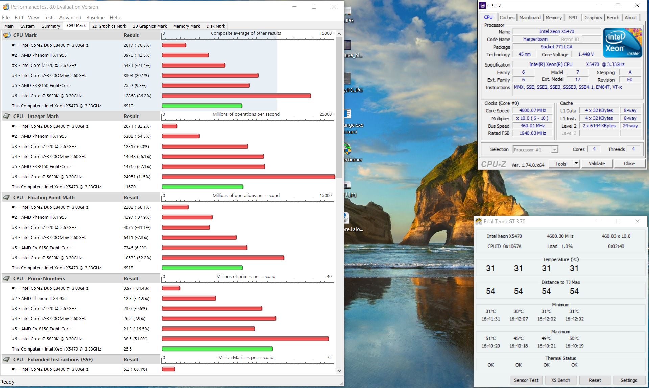
Task: Click the CPU Integer Math section icon
Action: [x=7, y=116]
